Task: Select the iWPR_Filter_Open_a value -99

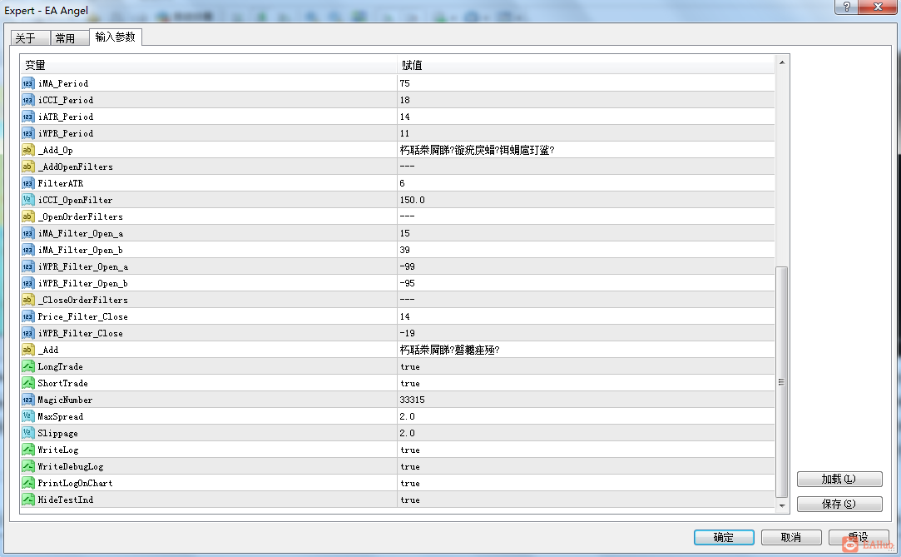Action: click(x=408, y=266)
